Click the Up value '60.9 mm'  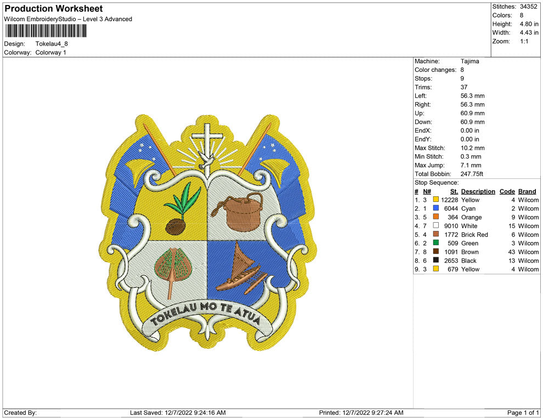coord(472,113)
